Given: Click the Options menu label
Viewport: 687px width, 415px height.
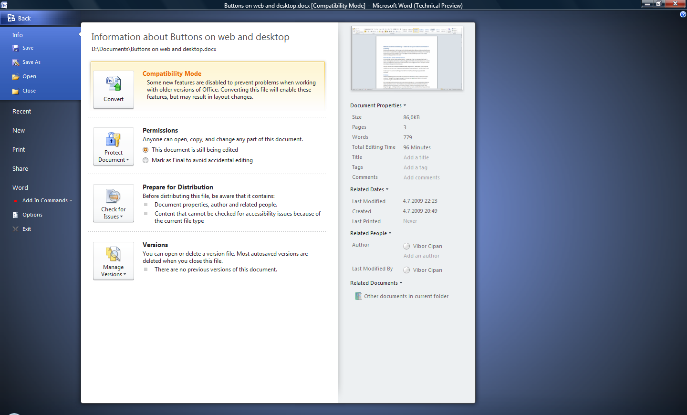Looking at the screenshot, I should point(32,215).
